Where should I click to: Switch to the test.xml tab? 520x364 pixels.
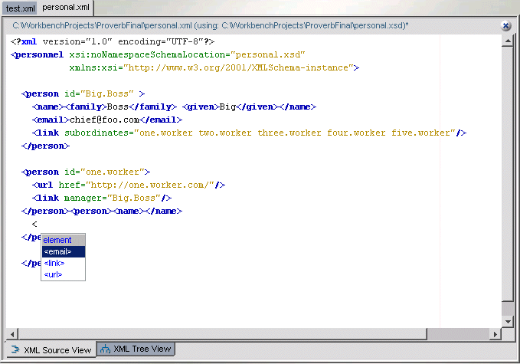pyautogui.click(x=20, y=8)
